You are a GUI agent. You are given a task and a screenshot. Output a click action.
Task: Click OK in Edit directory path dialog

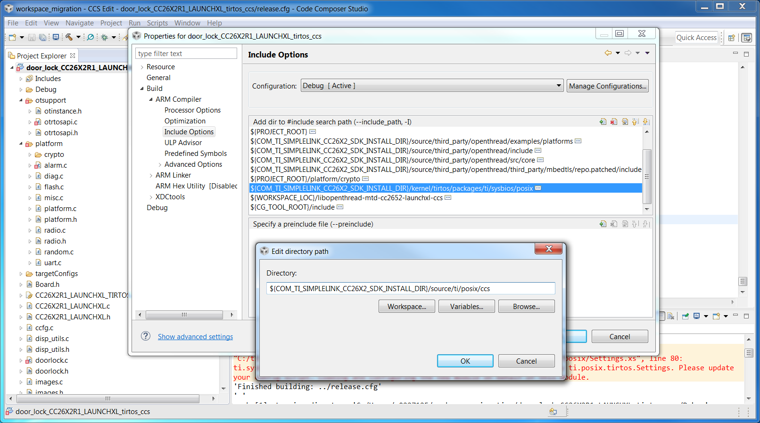(x=465, y=361)
